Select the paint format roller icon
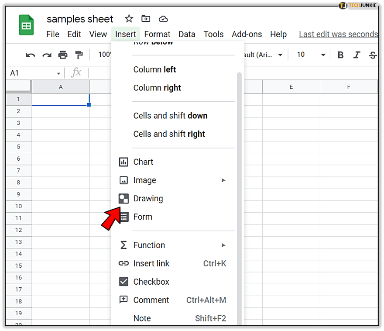This screenshot has height=331, width=384. pos(79,55)
